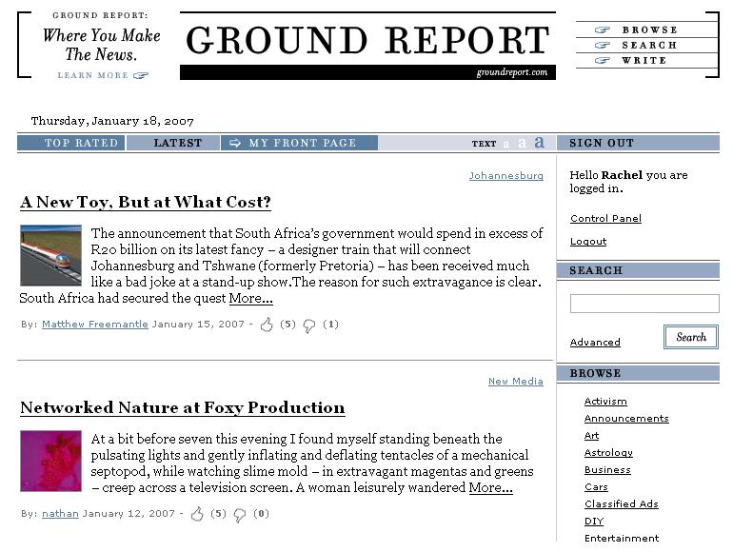The width and height of the screenshot is (733, 552).
Task: Give thumbs down to Networked Nature article
Action: [240, 515]
